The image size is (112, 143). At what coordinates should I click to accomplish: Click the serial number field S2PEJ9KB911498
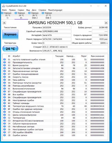pos(57,31)
